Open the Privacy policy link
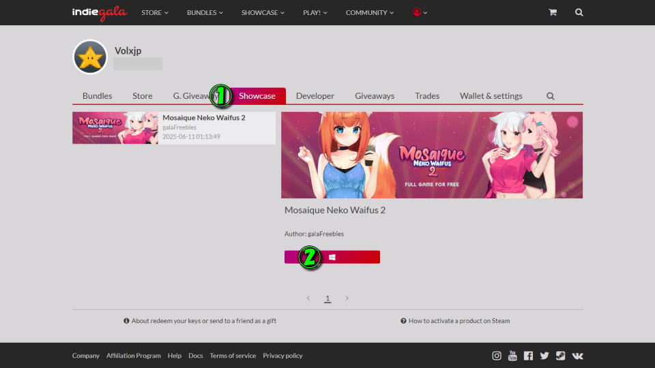This screenshot has width=655, height=368. 282,356
